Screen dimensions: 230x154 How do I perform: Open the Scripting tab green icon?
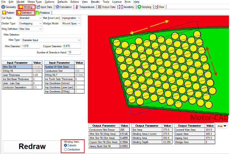point(140,7)
